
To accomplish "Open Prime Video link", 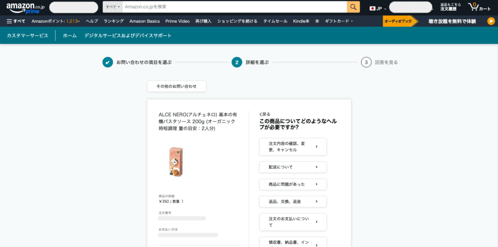I will (178, 21).
